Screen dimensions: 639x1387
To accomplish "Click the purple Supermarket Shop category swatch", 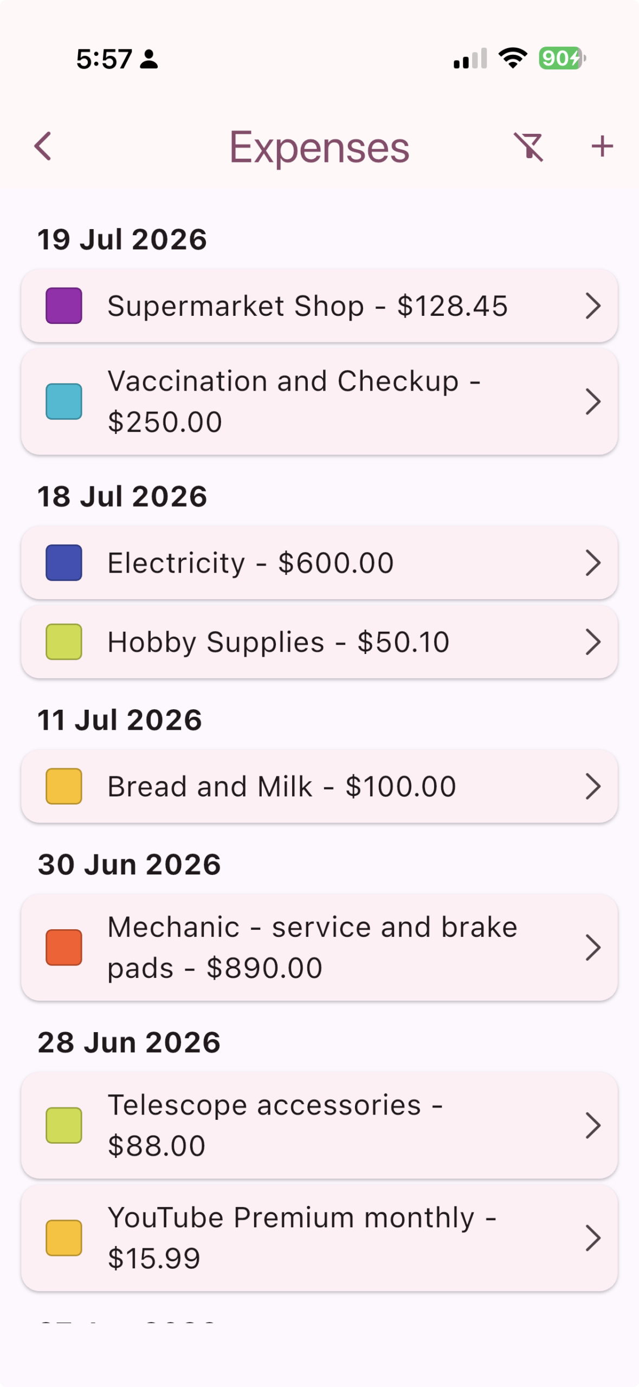I will [64, 306].
